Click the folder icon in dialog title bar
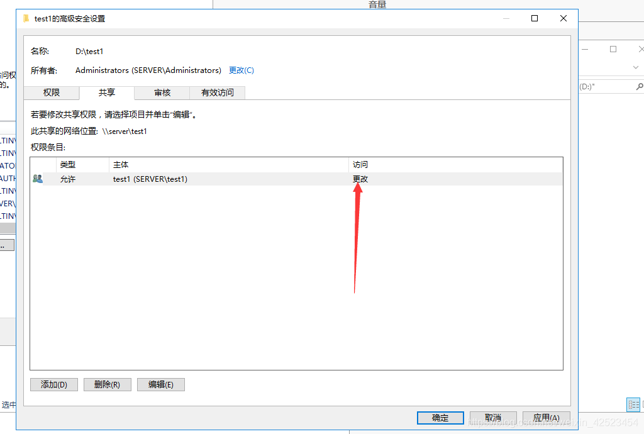This screenshot has height=434, width=644. pos(26,19)
